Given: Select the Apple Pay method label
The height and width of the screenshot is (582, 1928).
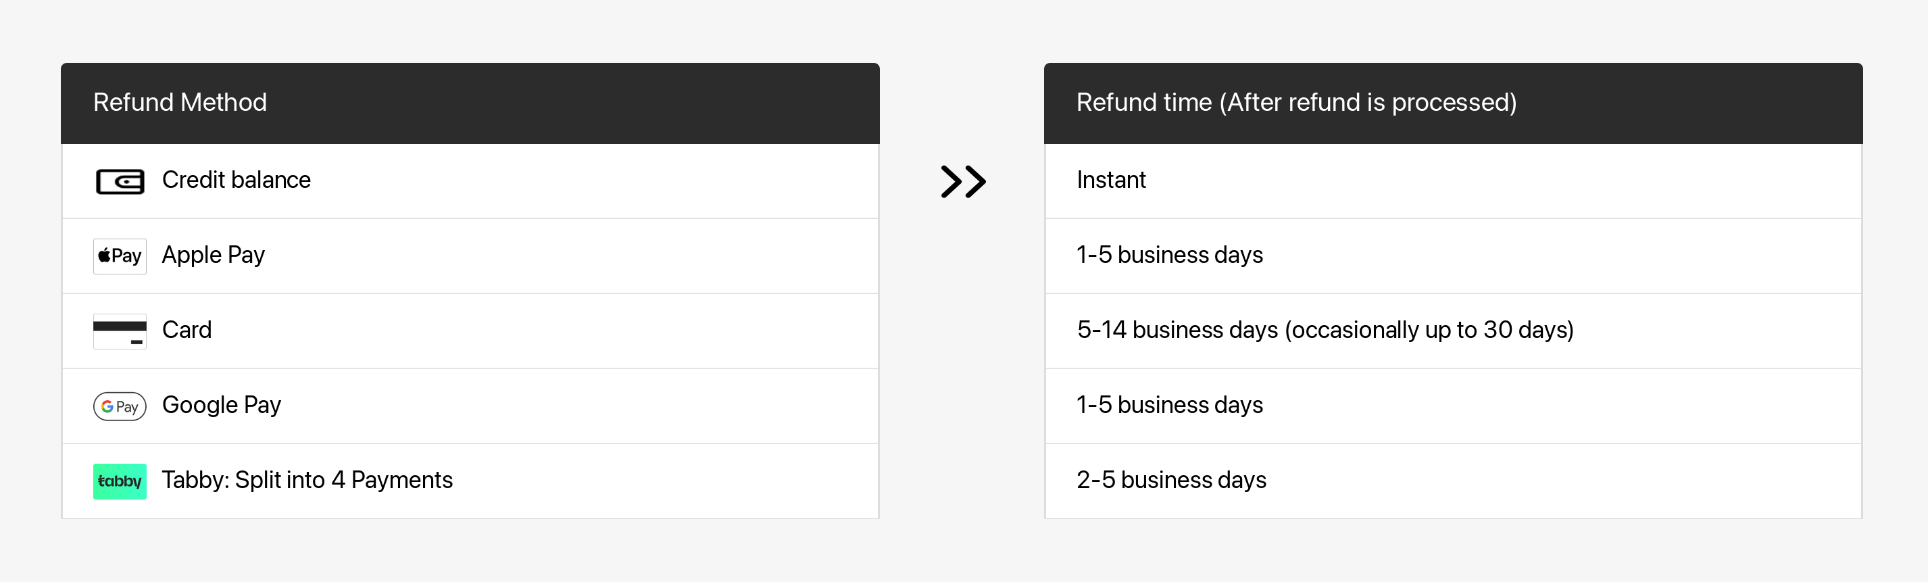Looking at the screenshot, I should [214, 256].
